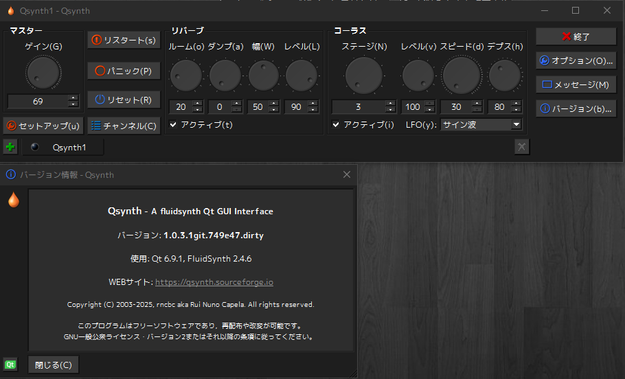
Task: Click the reverb level field showing 90
Action: tap(296, 107)
